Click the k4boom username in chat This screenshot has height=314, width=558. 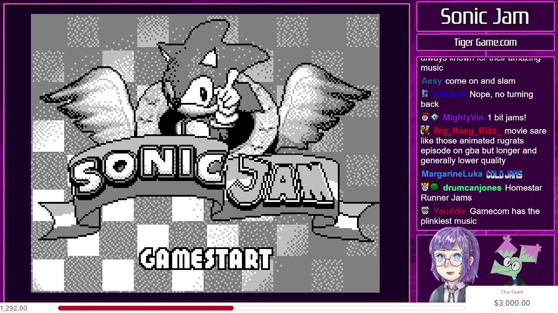[x=450, y=94]
